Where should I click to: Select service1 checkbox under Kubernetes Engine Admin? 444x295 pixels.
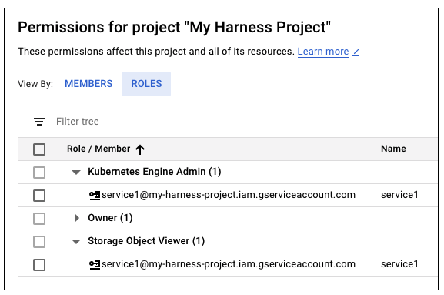coord(39,196)
